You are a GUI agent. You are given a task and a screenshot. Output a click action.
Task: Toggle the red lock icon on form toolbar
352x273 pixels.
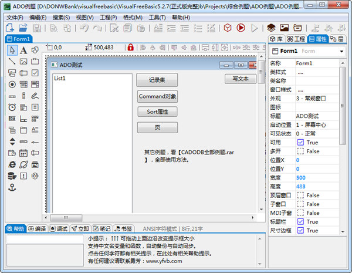pos(130,48)
